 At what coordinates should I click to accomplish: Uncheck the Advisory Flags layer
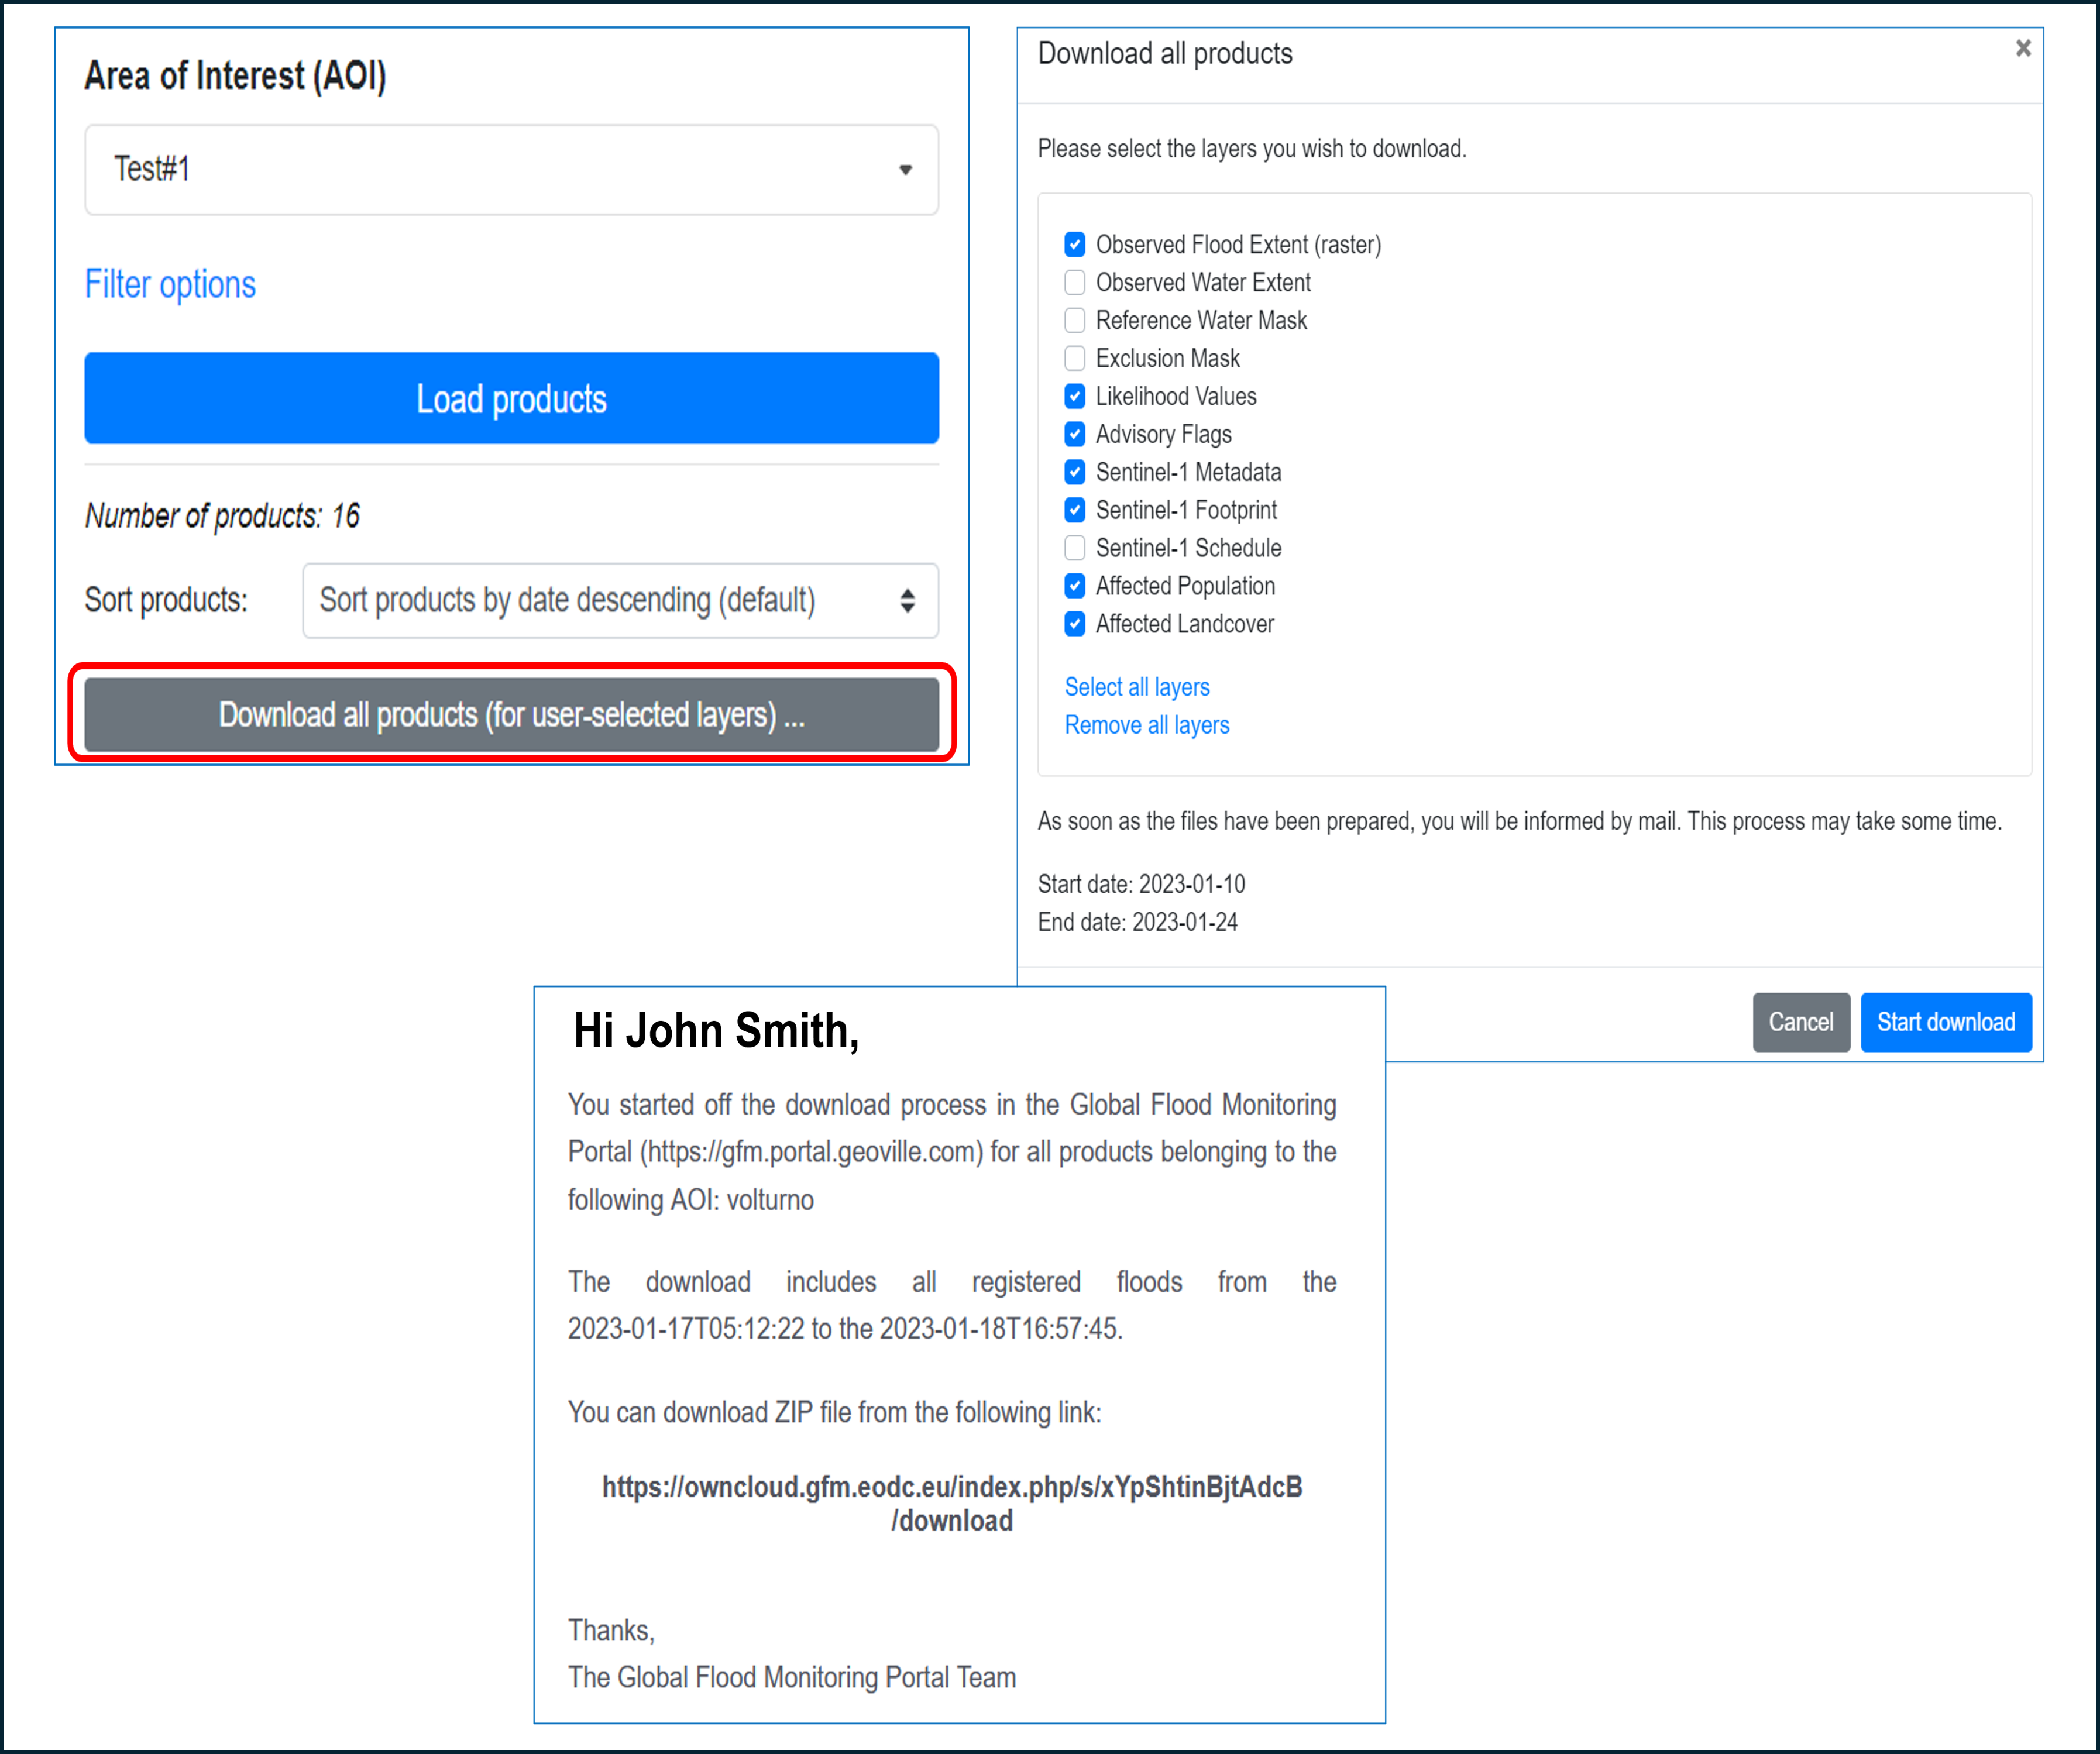point(1075,435)
